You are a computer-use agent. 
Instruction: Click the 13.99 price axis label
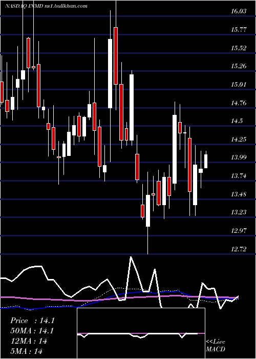(x=239, y=157)
